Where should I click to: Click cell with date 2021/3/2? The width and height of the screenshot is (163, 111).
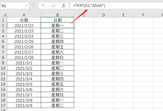click(x=24, y=68)
